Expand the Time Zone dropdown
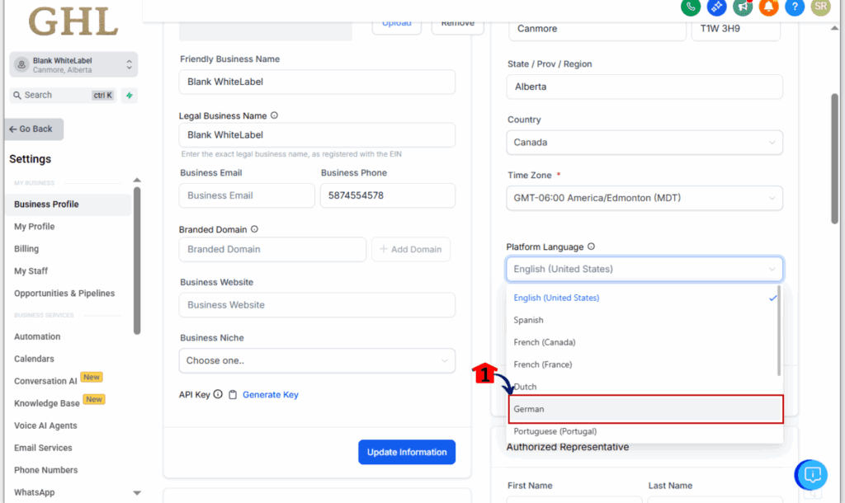Image resolution: width=845 pixels, height=503 pixels. (x=644, y=198)
